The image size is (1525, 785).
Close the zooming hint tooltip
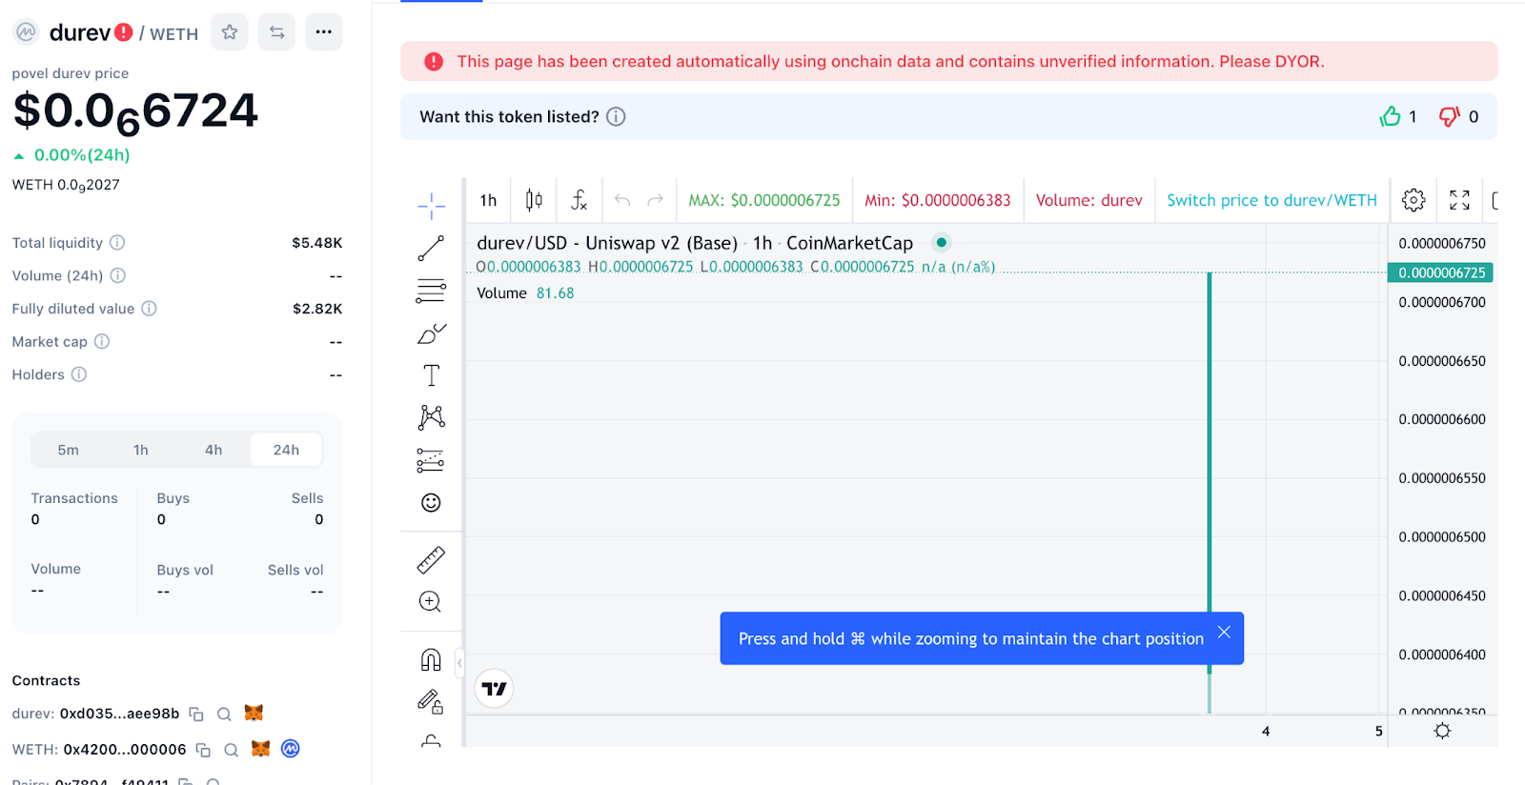coord(1224,632)
